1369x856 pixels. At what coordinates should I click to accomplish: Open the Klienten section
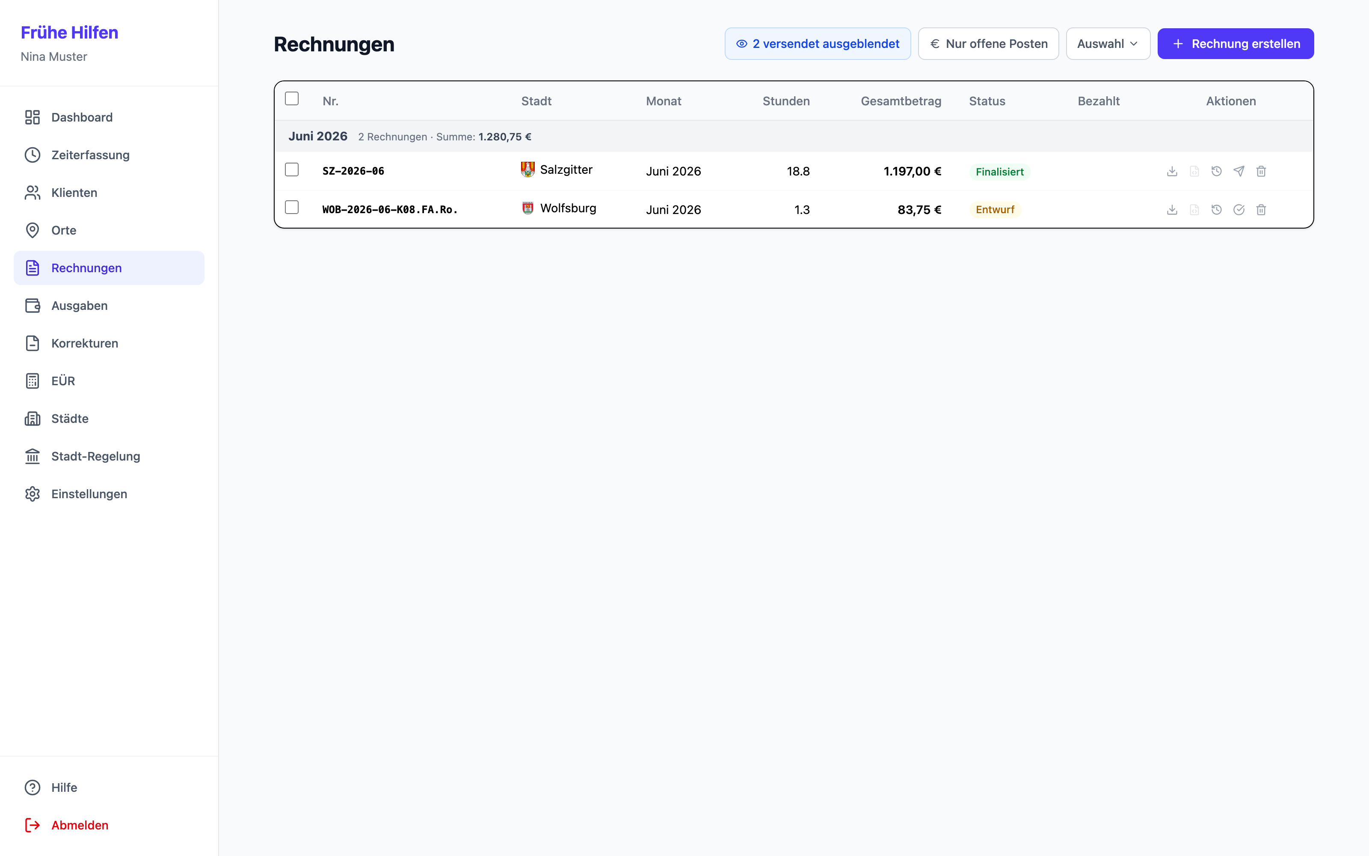click(x=109, y=193)
